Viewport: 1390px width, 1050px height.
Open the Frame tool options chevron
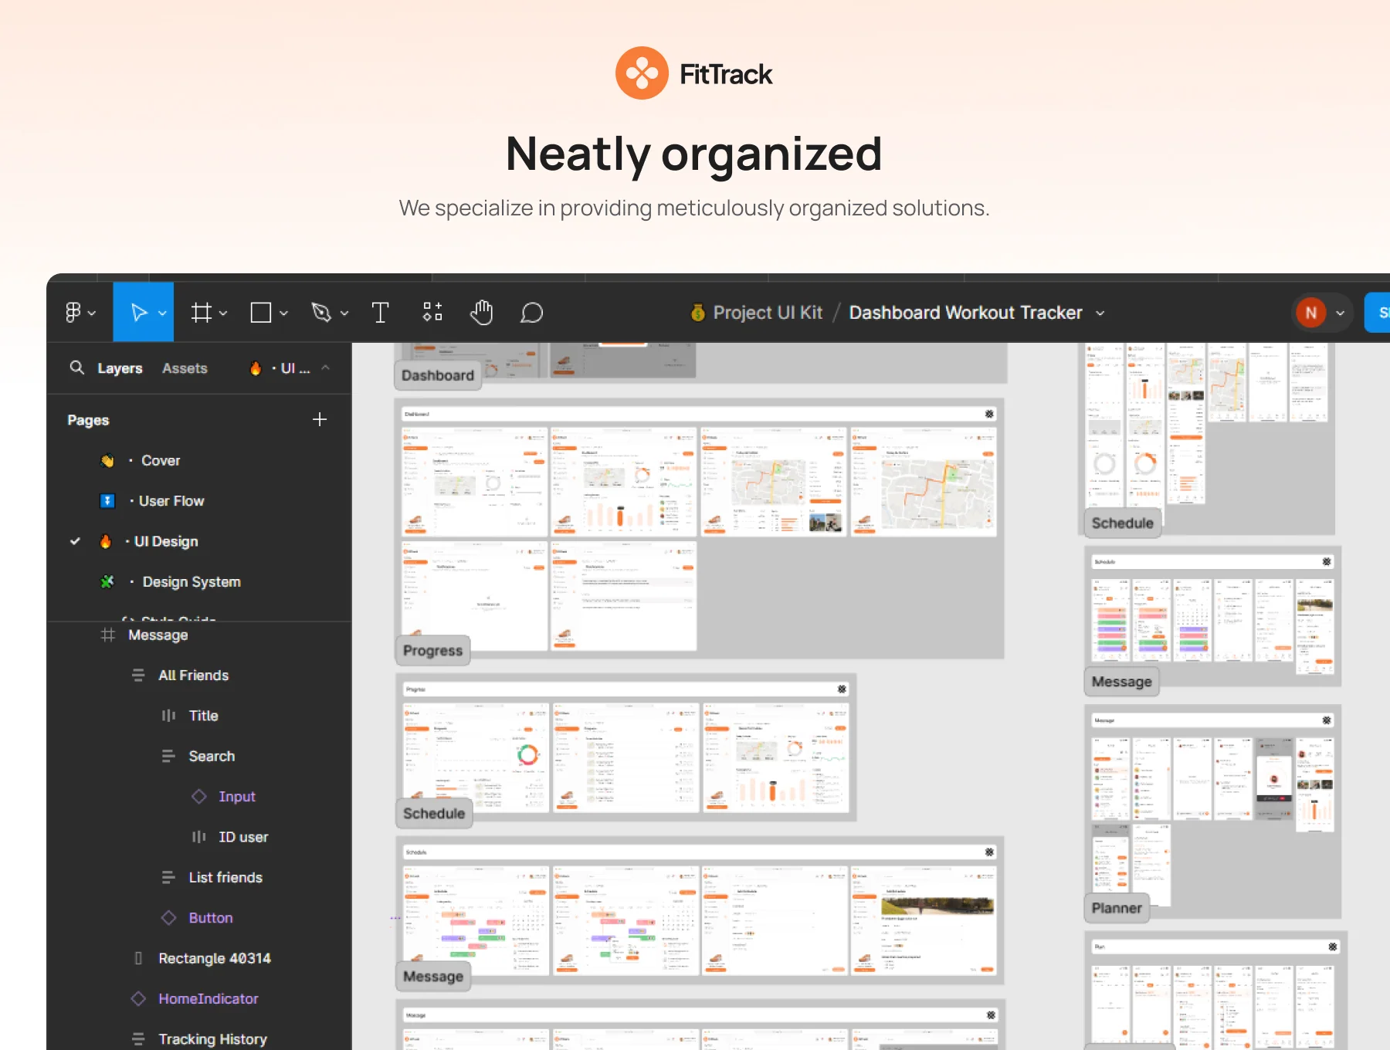coord(223,313)
